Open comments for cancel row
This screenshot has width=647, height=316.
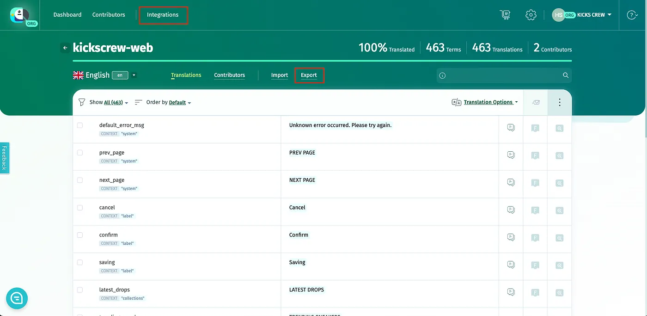point(511,210)
